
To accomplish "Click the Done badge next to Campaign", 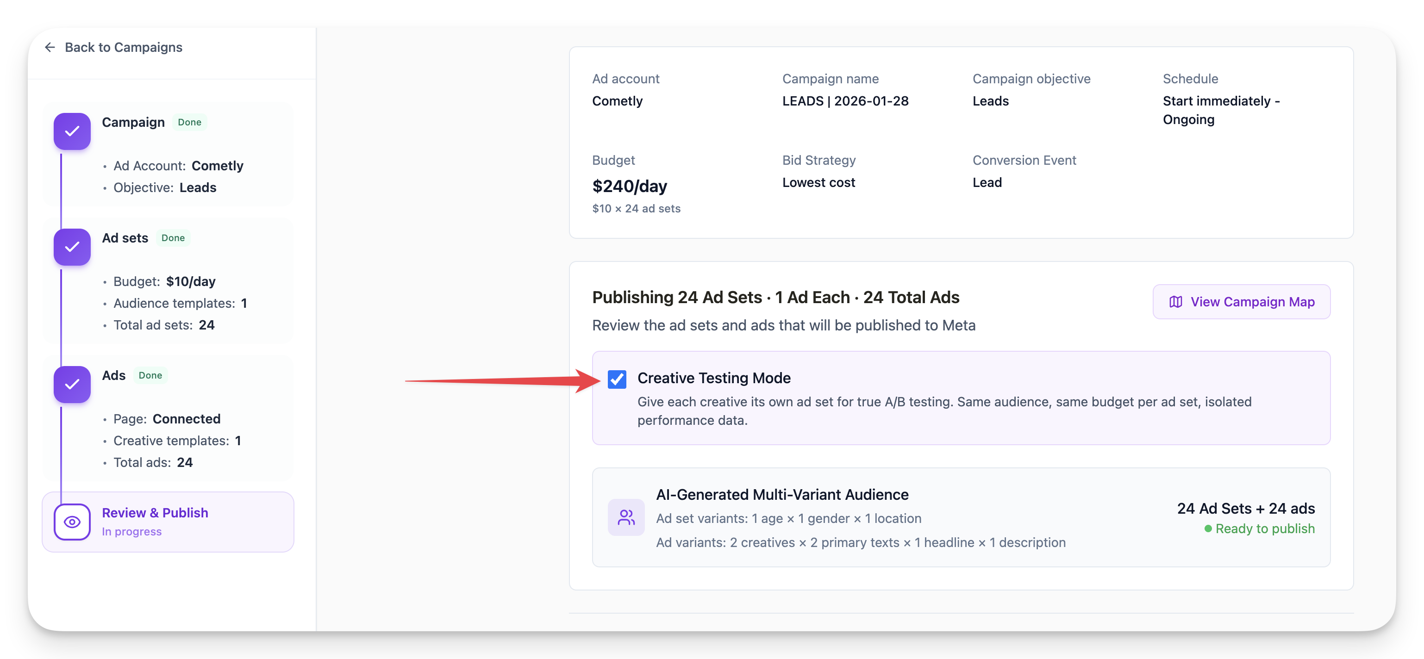I will (x=190, y=122).
